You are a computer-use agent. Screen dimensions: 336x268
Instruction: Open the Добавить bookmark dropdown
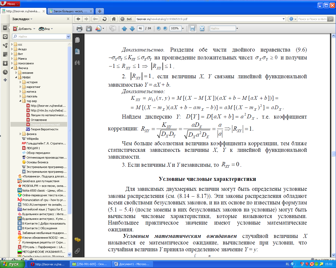[x=24, y=29]
